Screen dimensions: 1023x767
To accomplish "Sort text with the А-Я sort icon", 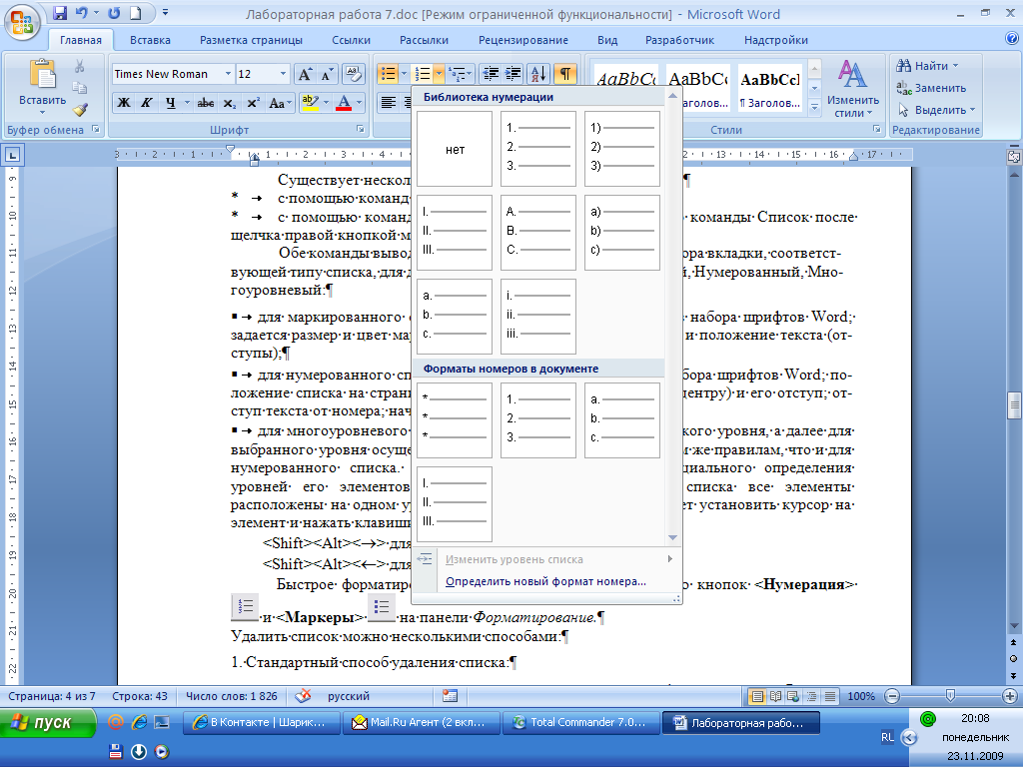I will [x=538, y=74].
